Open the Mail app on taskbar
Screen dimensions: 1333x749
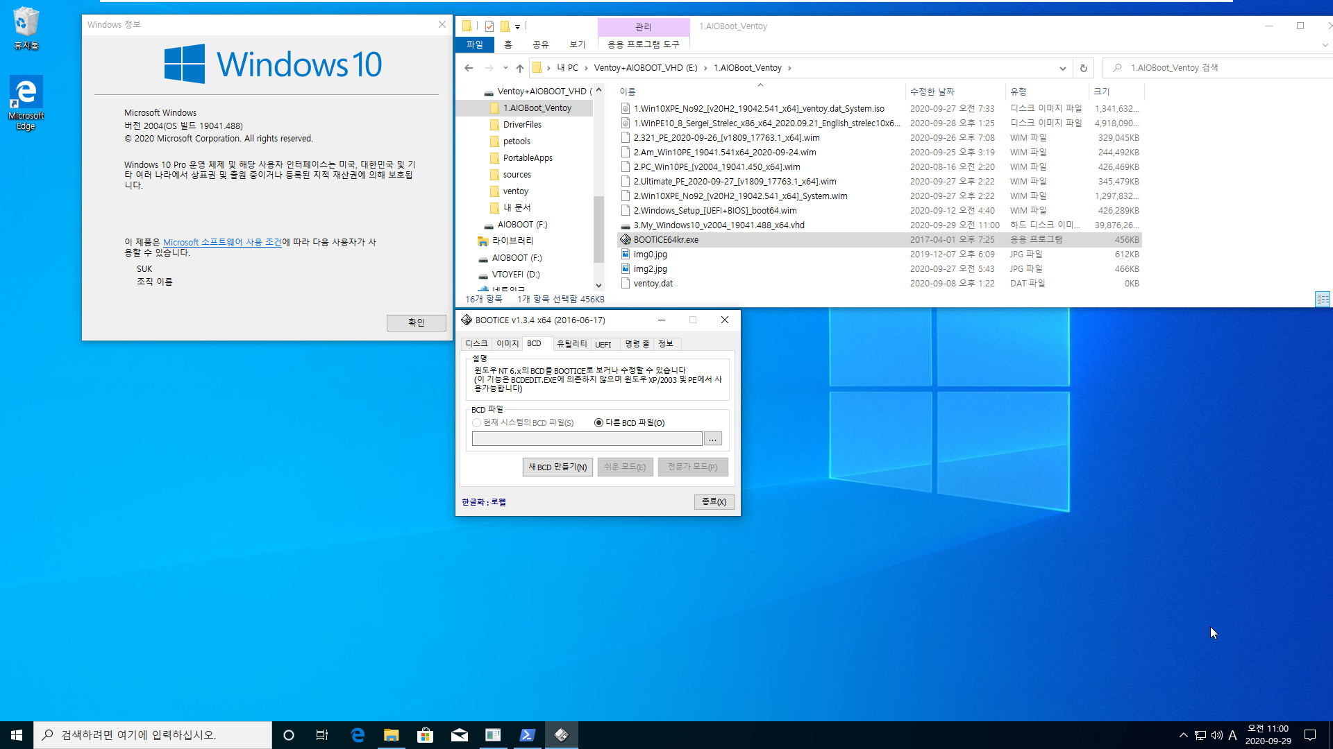tap(459, 735)
